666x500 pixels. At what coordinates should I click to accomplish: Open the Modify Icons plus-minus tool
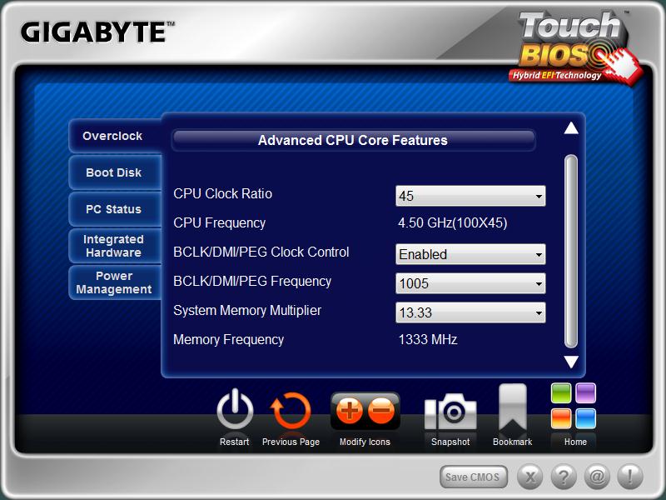pyautogui.click(x=365, y=411)
